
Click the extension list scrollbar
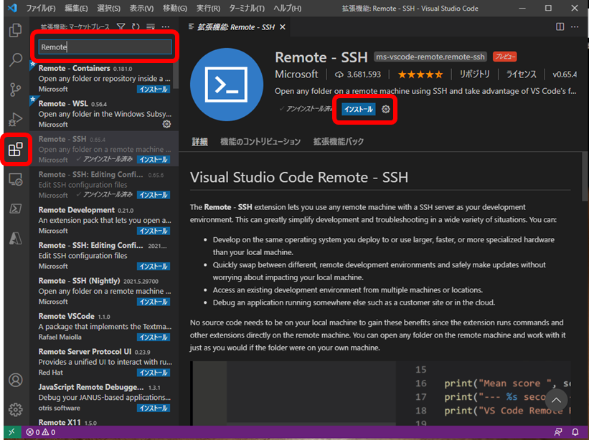click(x=176, y=75)
